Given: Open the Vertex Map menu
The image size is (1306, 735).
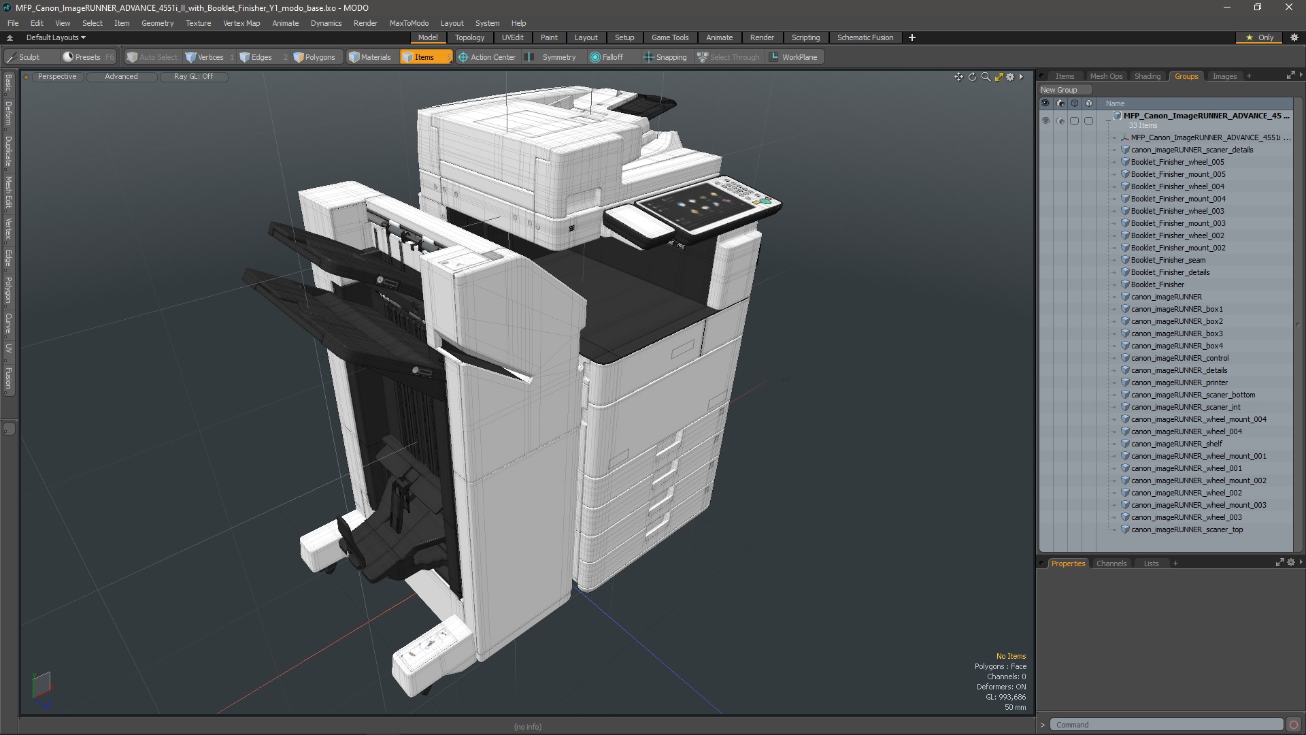Looking at the screenshot, I should (241, 23).
